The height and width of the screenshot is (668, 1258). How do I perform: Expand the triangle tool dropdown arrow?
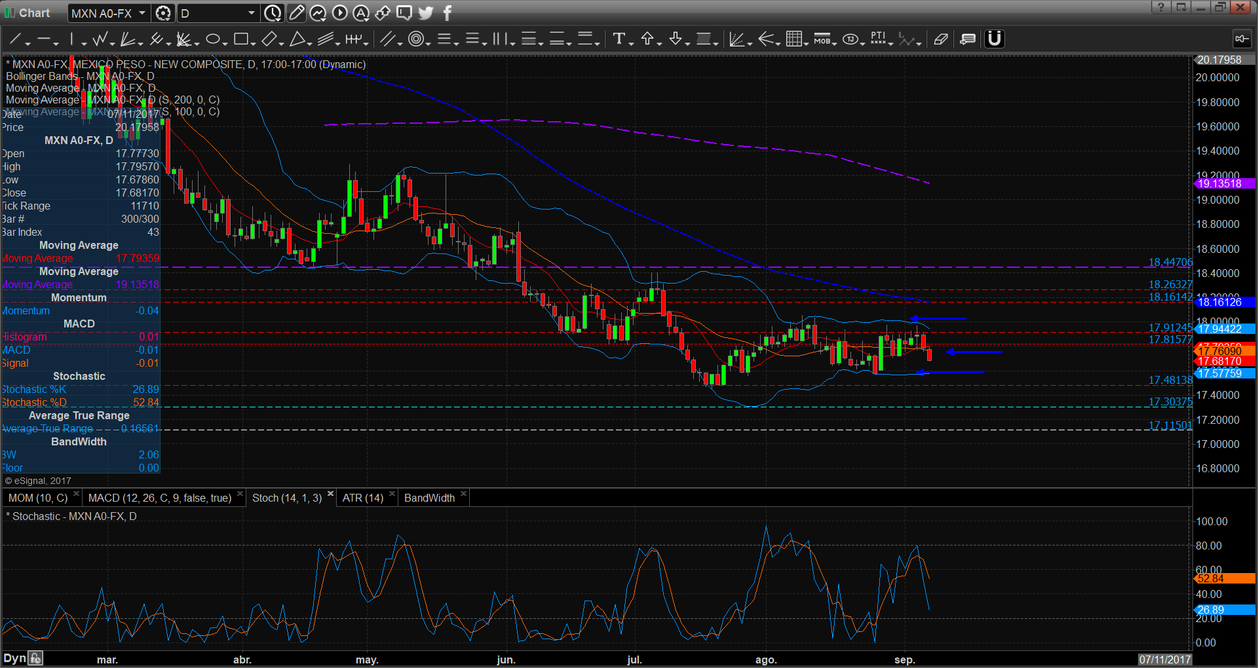(309, 43)
